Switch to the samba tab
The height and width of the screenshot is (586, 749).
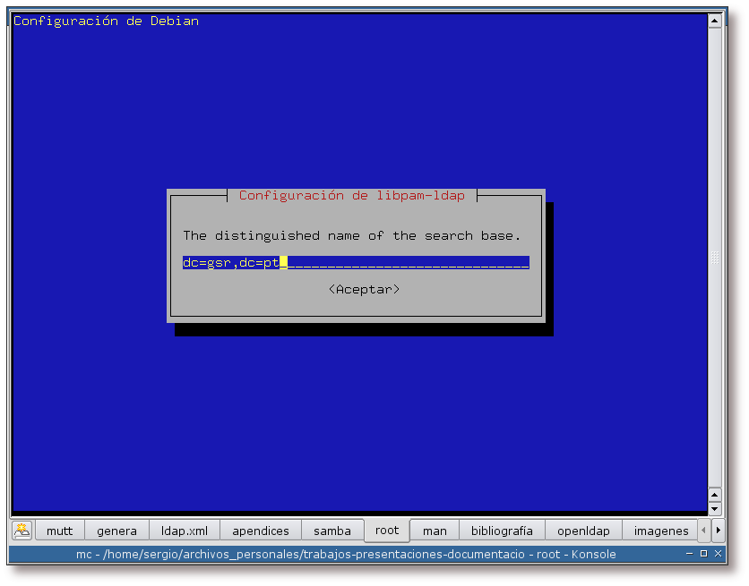pyautogui.click(x=332, y=531)
